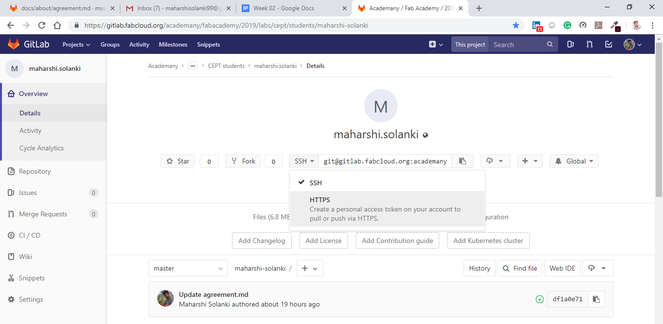Fork this project
The width and height of the screenshot is (663, 324).
[243, 161]
